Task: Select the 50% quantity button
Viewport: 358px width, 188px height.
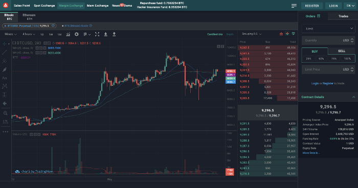Action: [321, 59]
